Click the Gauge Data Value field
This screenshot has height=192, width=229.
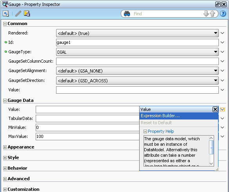[x=87, y=109]
